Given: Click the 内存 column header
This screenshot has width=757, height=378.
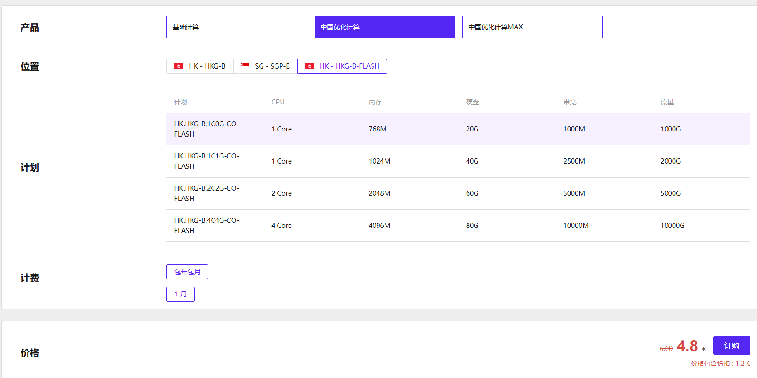Looking at the screenshot, I should [x=375, y=102].
